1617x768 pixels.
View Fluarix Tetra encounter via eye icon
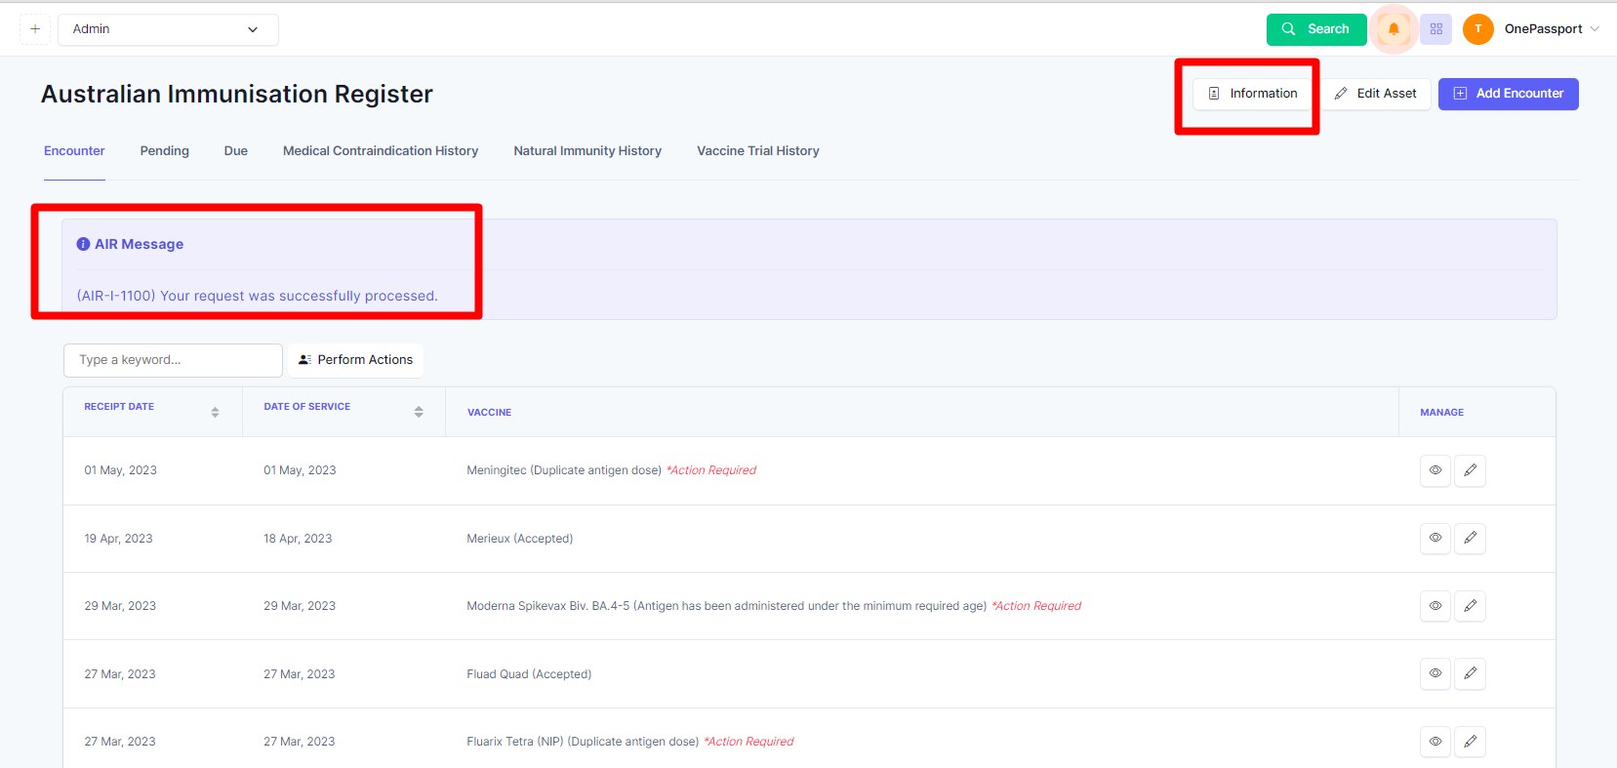pyautogui.click(x=1435, y=742)
